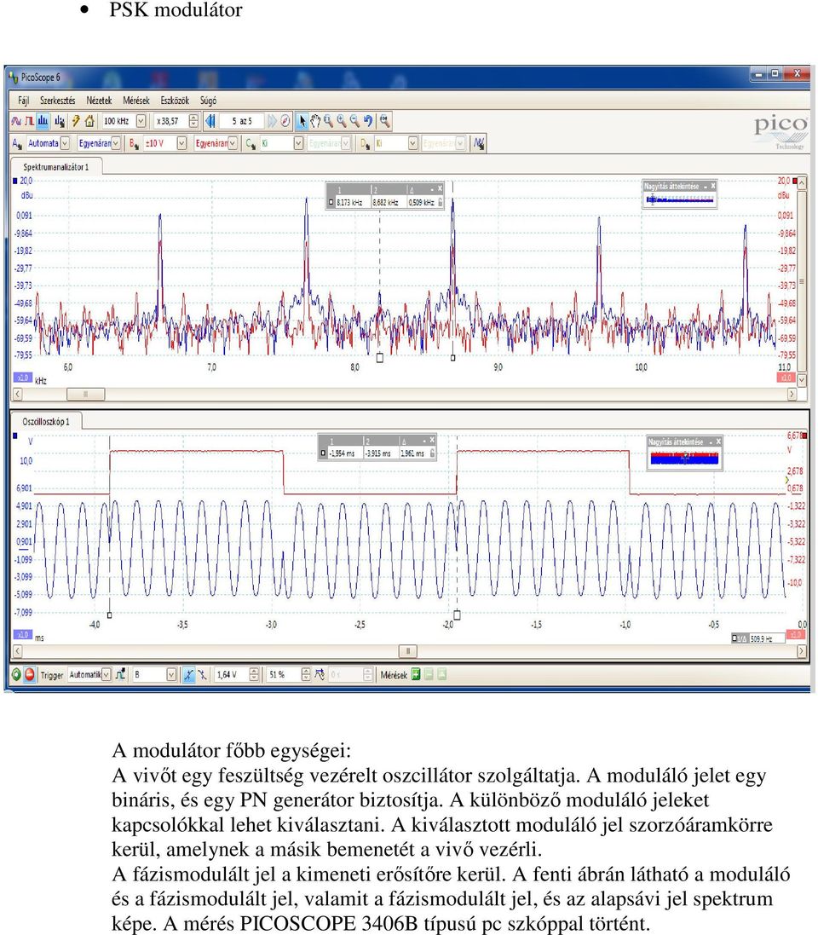The width and height of the screenshot is (818, 935).
Task: Open spectrum options icon
Action: (60, 121)
